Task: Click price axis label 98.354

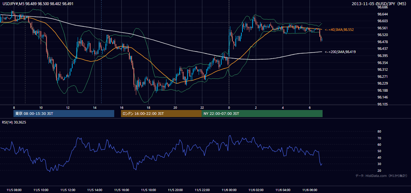Action: pyautogui.click(x=382, y=62)
